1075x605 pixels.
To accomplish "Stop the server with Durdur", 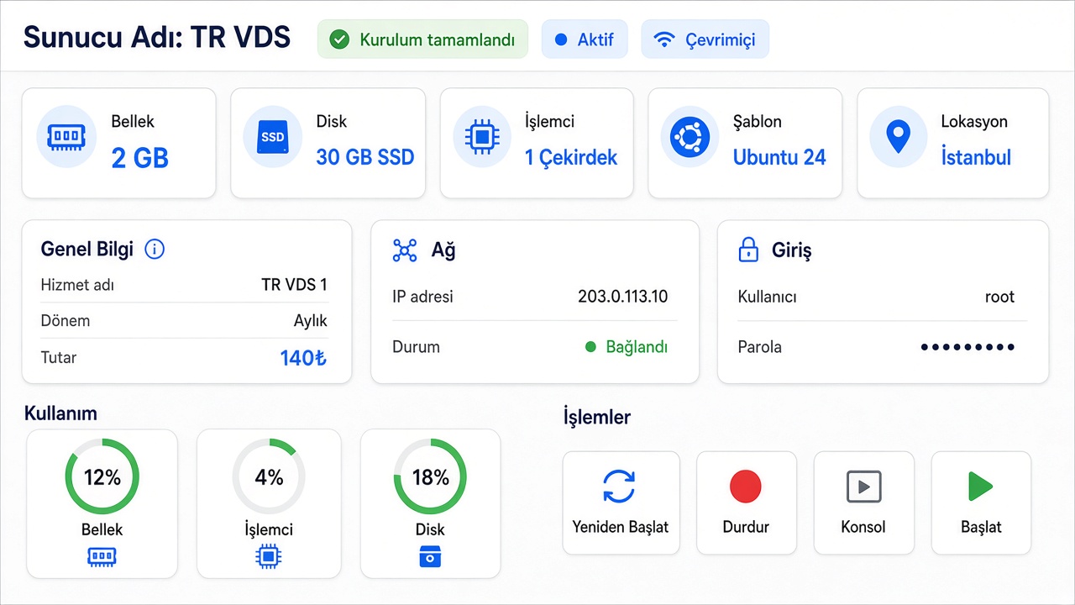I will click(746, 502).
